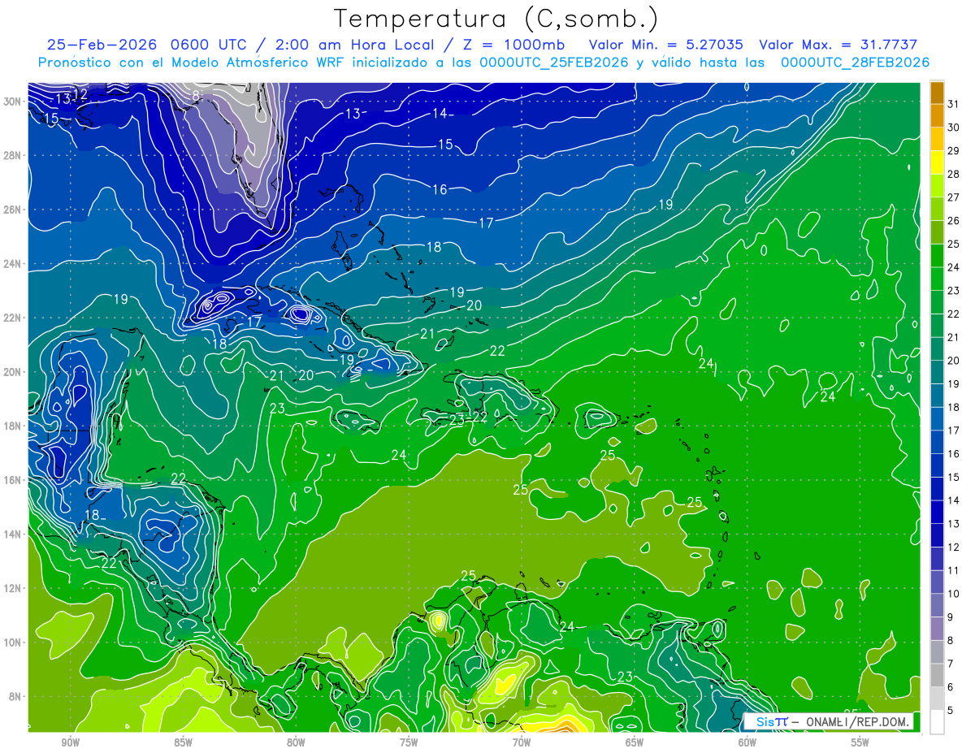The width and height of the screenshot is (975, 753).
Task: Click the map title 'Temperatura (C,somb.)'
Action: click(496, 19)
